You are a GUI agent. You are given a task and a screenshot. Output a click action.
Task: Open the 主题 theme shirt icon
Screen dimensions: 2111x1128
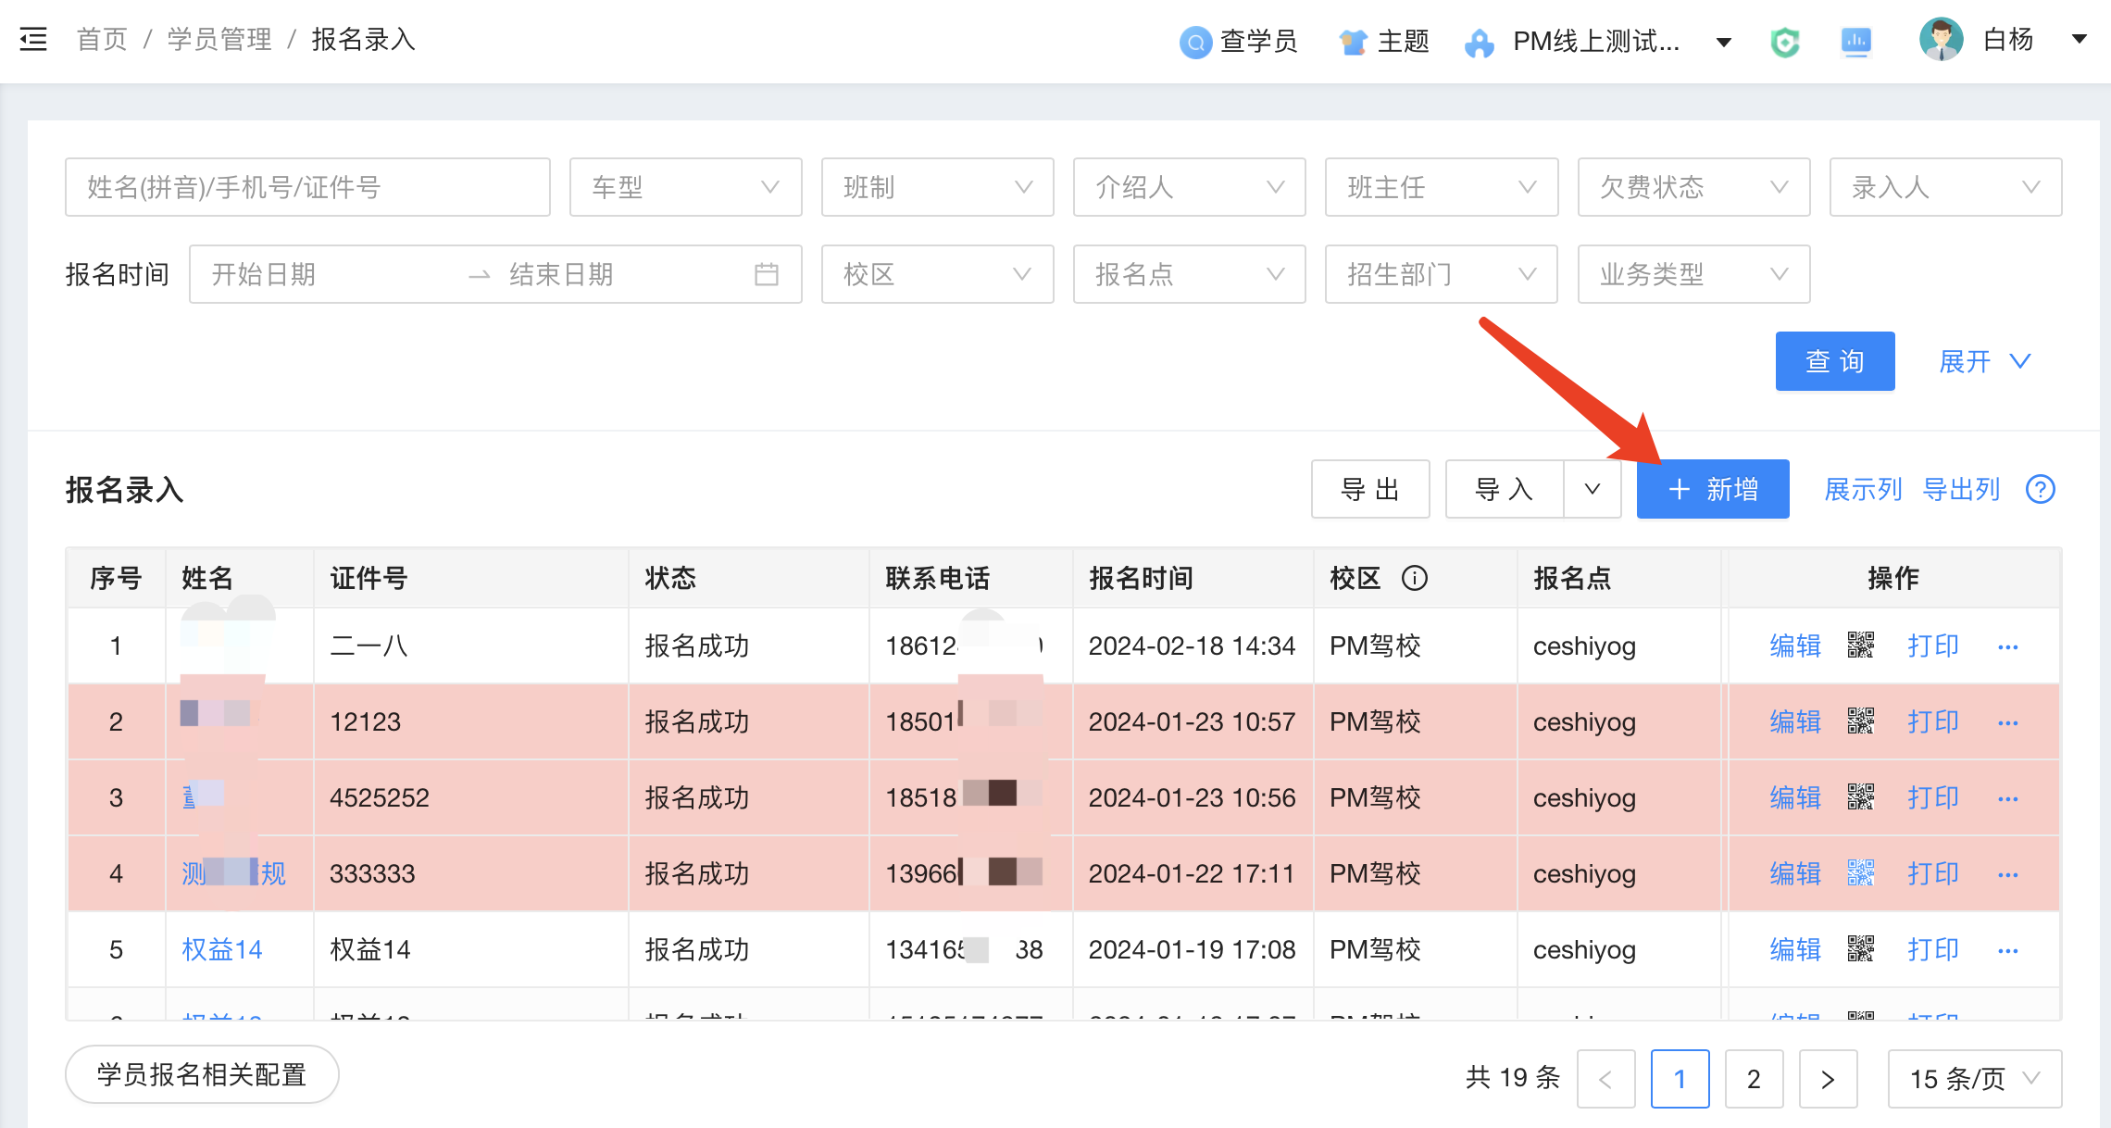pos(1353,42)
